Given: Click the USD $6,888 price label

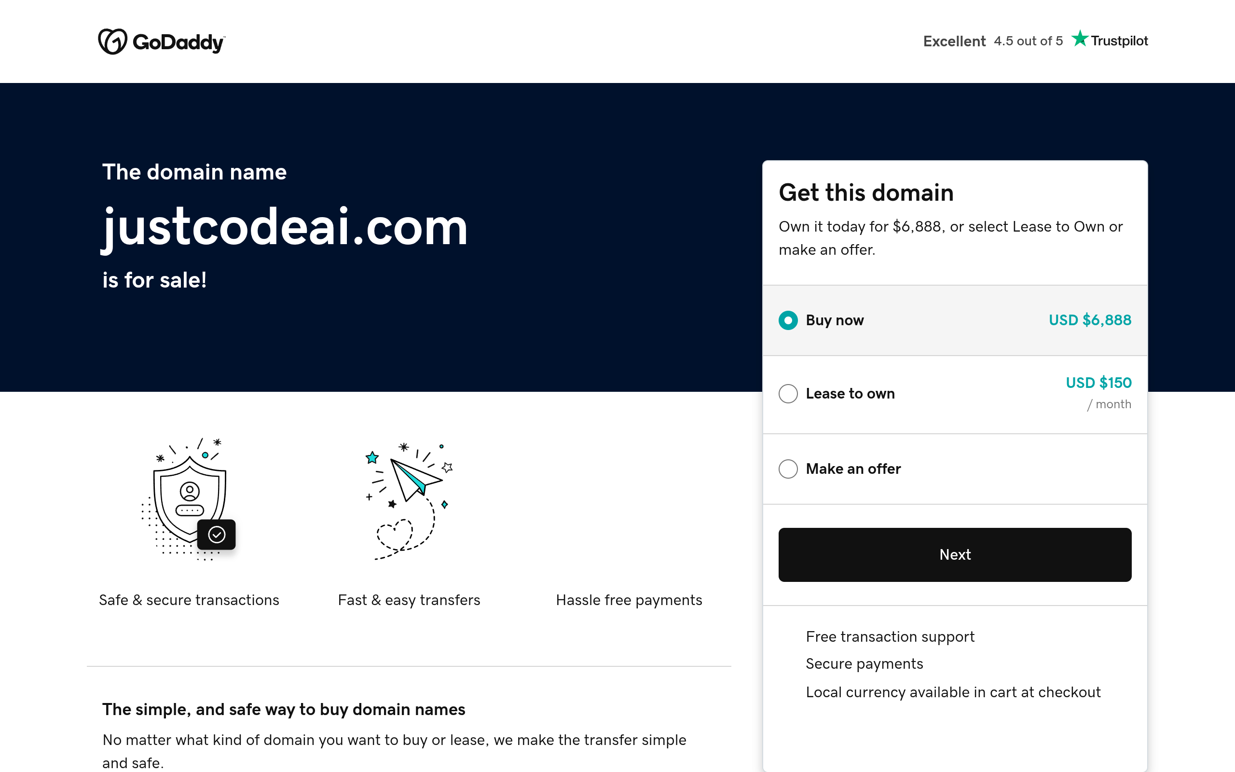Looking at the screenshot, I should click(x=1090, y=320).
